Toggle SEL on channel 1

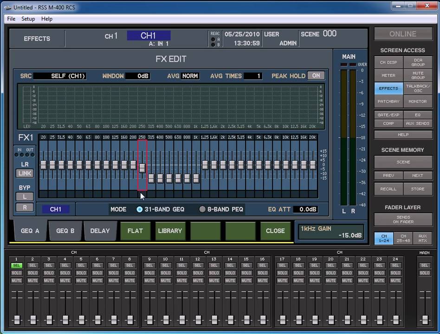point(17,265)
